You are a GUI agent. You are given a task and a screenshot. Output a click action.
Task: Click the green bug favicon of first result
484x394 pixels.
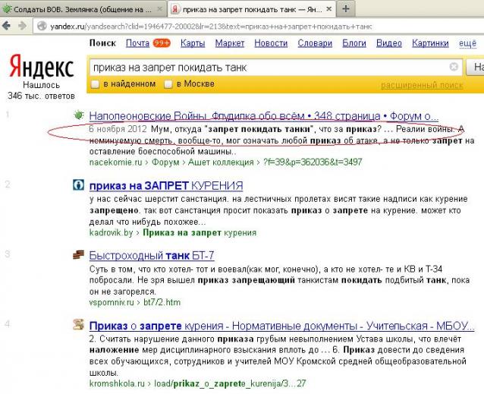coord(79,115)
